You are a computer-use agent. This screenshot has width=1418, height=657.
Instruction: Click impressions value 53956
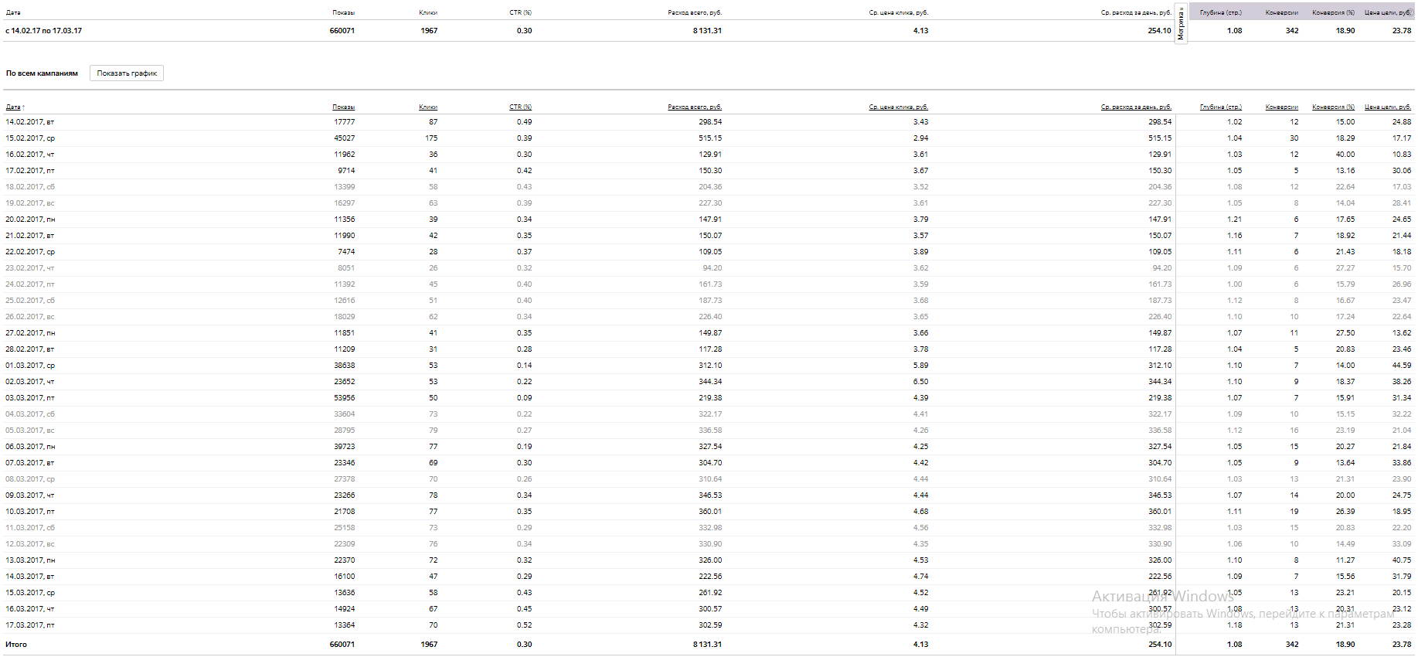pyautogui.click(x=345, y=398)
